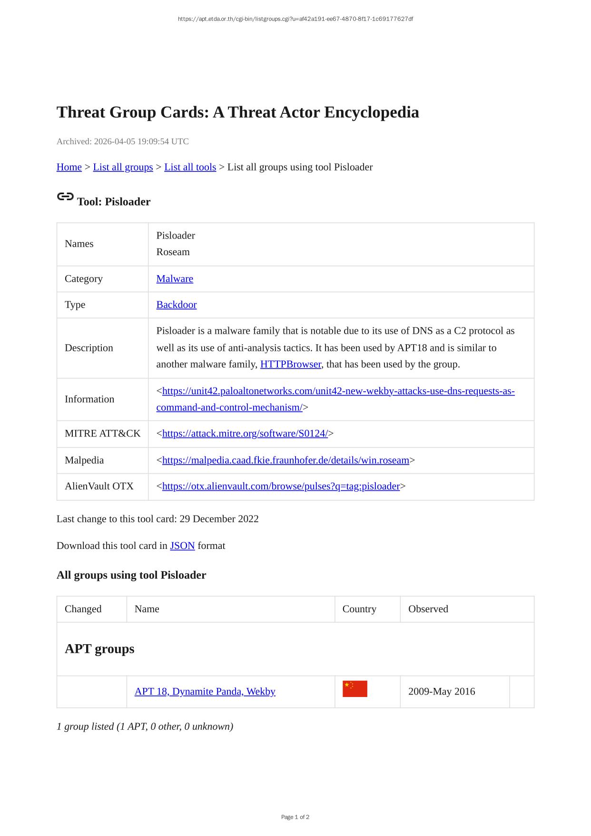Click the Changed column header
The height and width of the screenshot is (836, 591).
click(x=83, y=609)
